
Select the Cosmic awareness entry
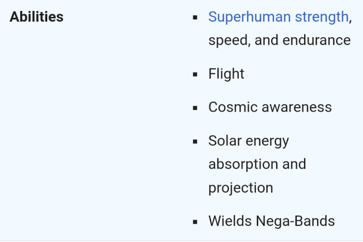coord(270,107)
